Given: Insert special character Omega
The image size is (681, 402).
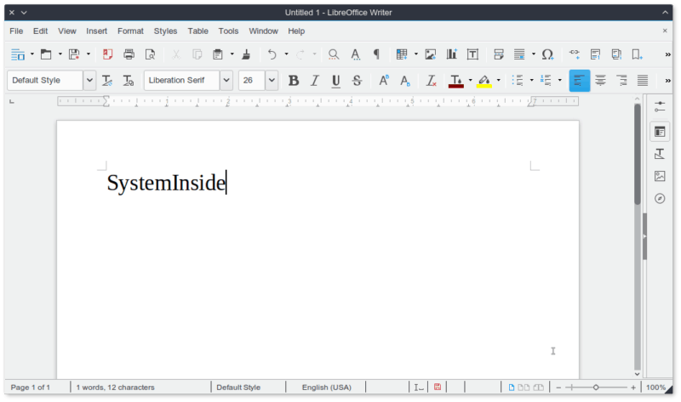Looking at the screenshot, I should click(x=547, y=54).
